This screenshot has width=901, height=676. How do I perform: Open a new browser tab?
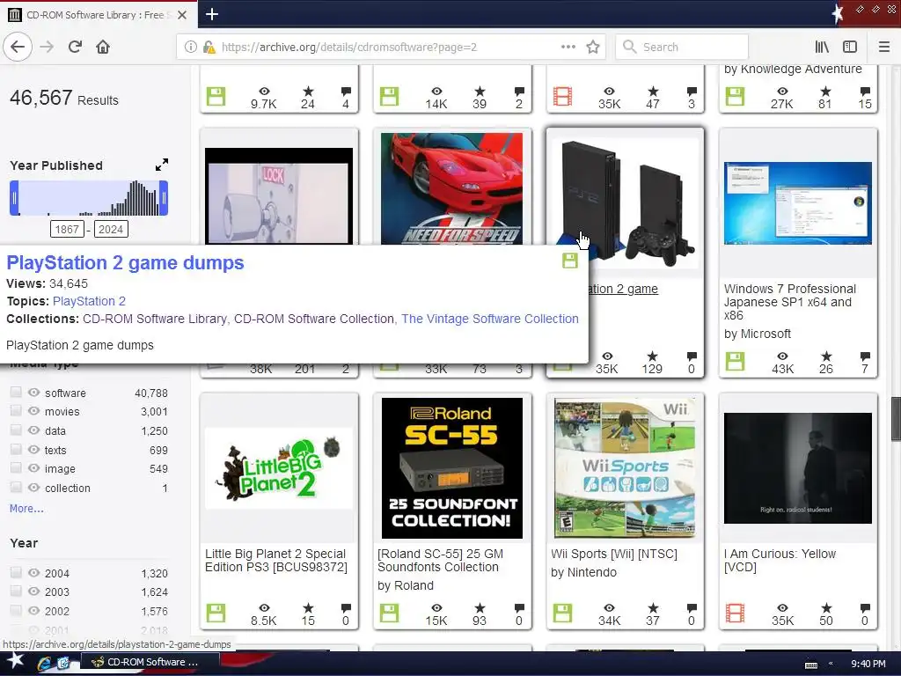[212, 14]
